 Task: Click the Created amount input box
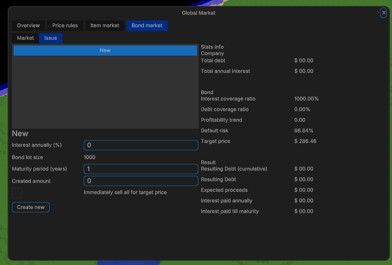pos(141,181)
